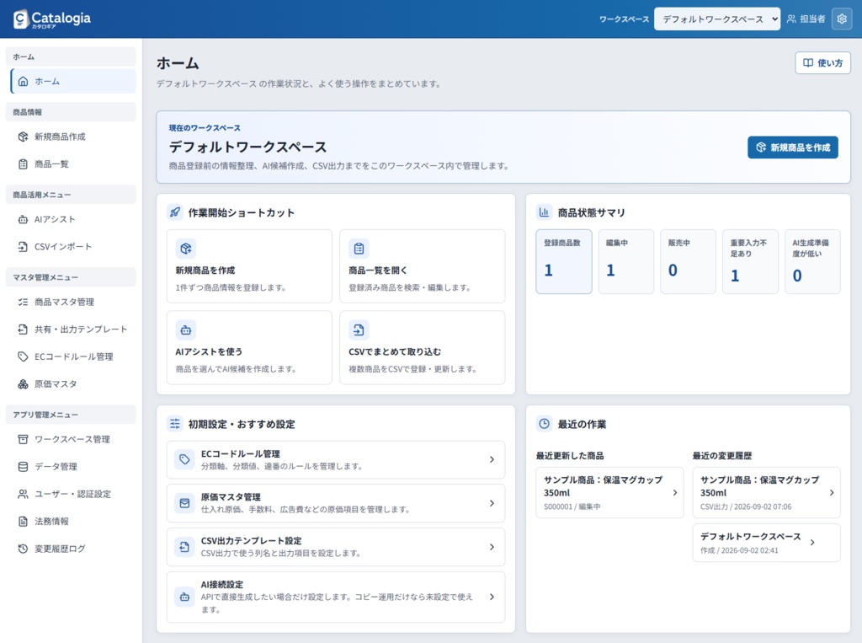
Task: Click the データ管理 database icon
Action: click(23, 466)
